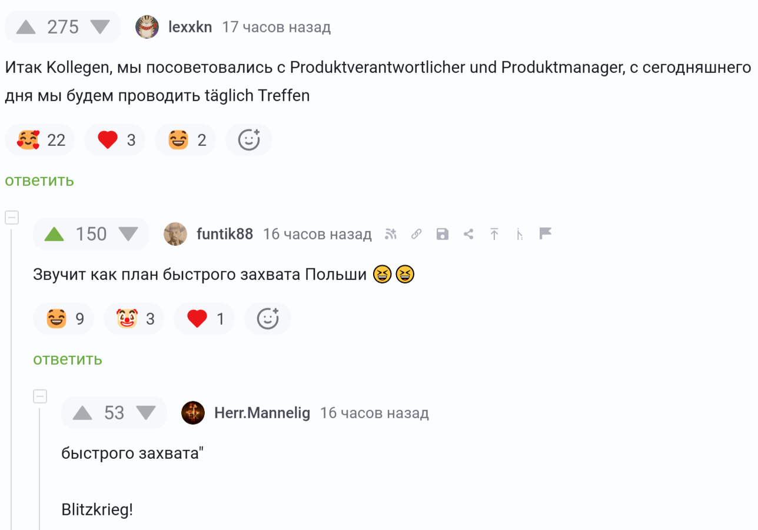Click funtik88's avatar thumbnail
Viewport: 758px width, 530px height.
coord(175,234)
